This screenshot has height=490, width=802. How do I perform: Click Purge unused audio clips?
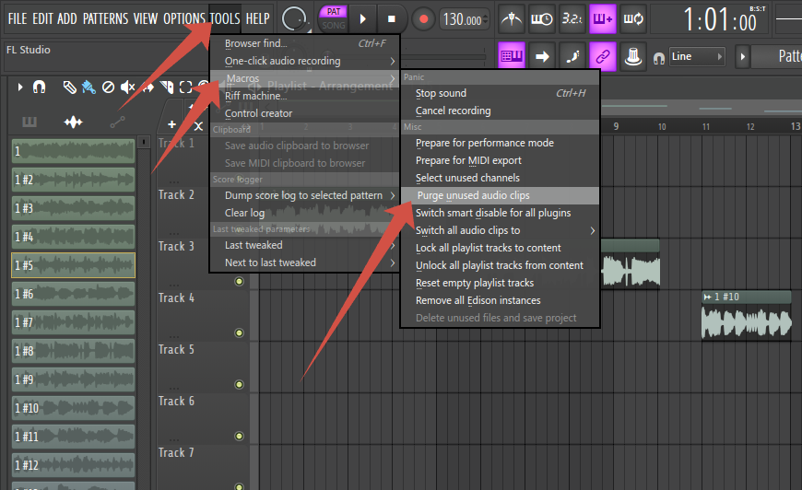(x=500, y=195)
